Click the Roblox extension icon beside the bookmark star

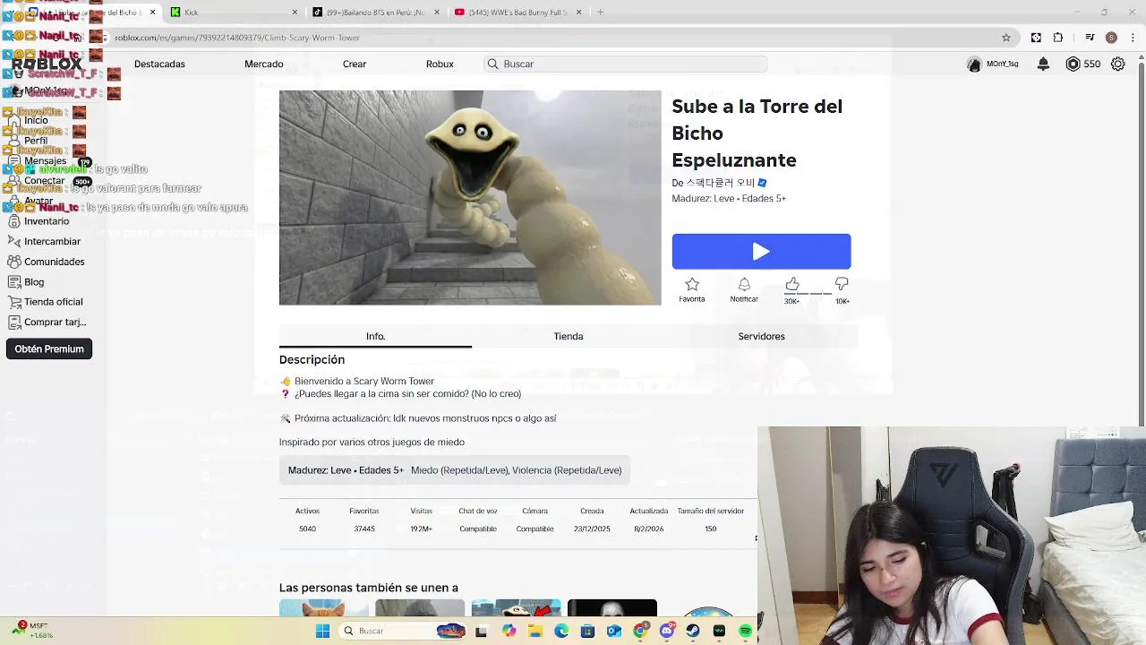(1036, 38)
